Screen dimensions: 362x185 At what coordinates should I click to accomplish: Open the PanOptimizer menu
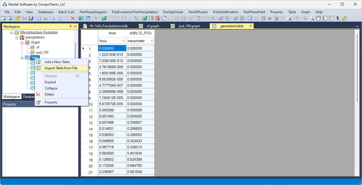173,12
